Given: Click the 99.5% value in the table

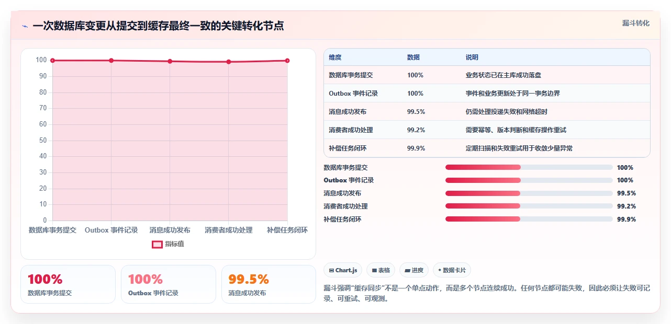Looking at the screenshot, I should pyautogui.click(x=416, y=112).
